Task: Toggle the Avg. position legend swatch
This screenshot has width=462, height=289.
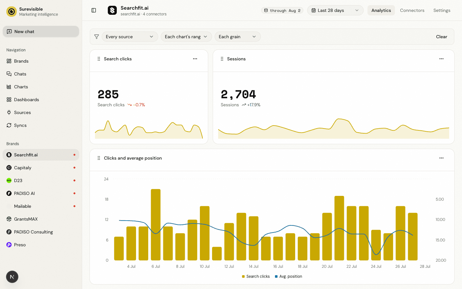Action: click(276, 276)
